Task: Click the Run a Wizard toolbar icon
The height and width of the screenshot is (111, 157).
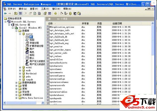Action: [61, 13]
